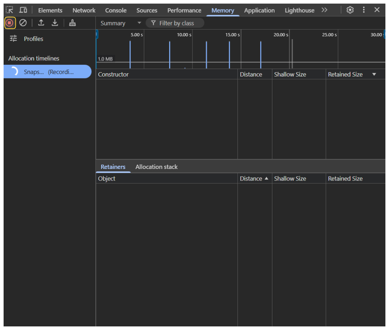Sort by upper Distance column header
This screenshot has width=389, height=330.
click(255, 74)
